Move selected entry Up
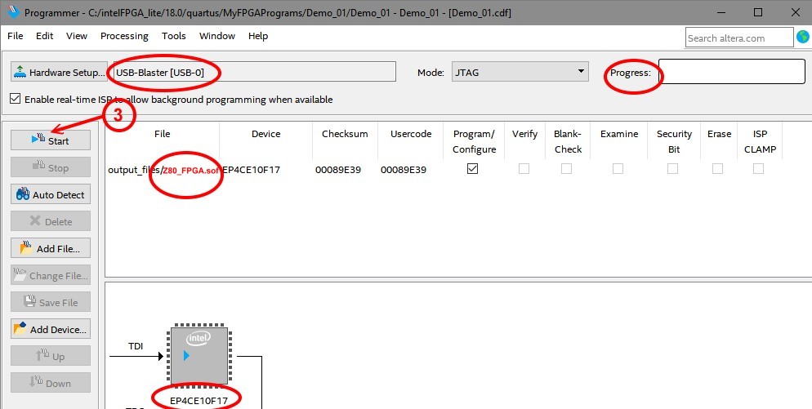812x409 pixels. coord(50,356)
